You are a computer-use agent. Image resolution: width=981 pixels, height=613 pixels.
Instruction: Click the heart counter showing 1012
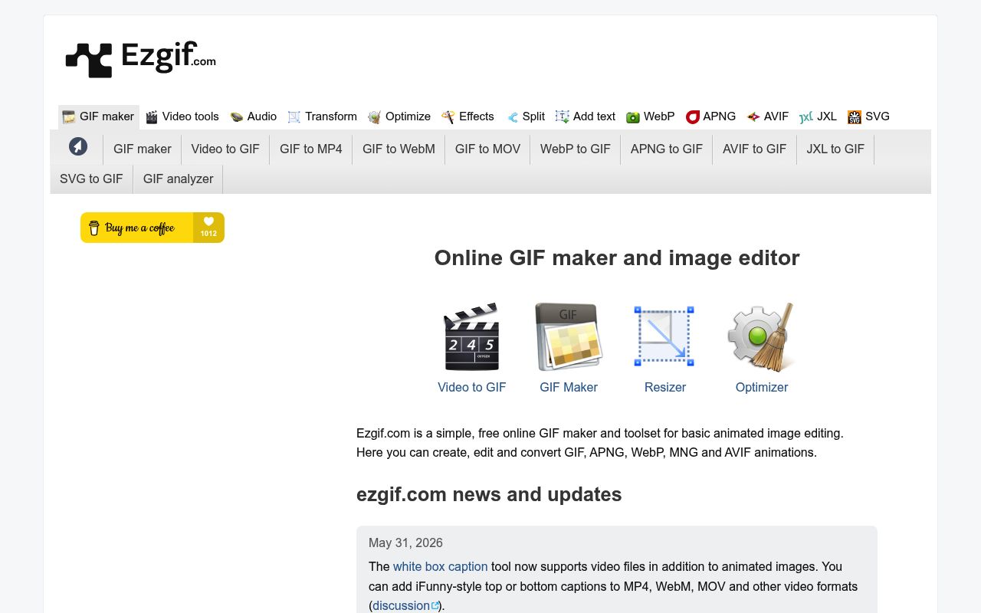point(208,228)
